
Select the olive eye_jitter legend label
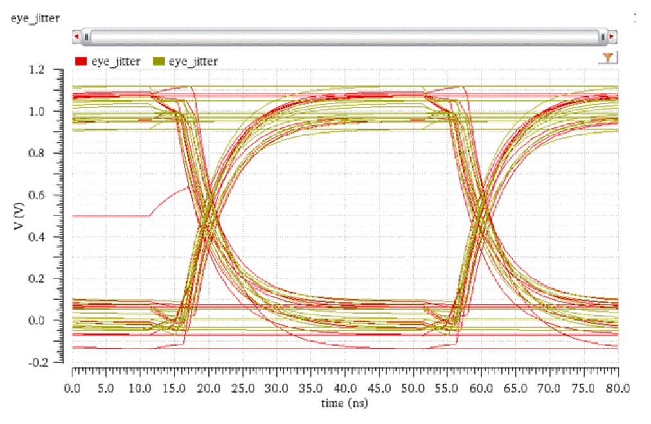193,61
